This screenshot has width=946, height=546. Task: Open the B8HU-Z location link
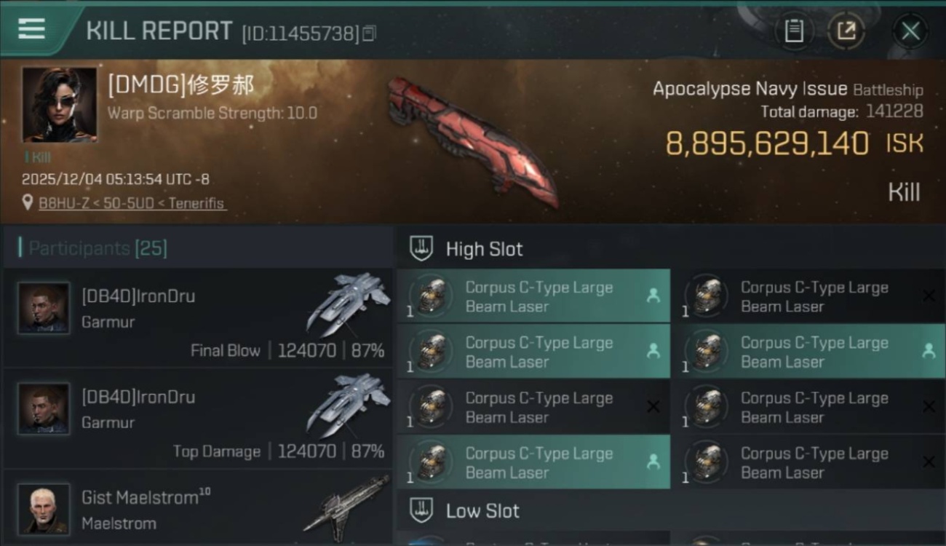click(132, 203)
